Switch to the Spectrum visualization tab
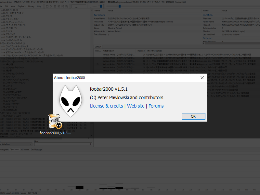The height and width of the screenshot is (195, 260). coord(15,149)
